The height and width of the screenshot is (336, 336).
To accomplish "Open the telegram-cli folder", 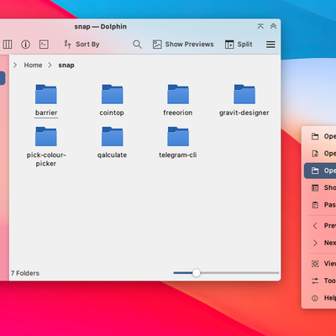I will (x=178, y=143).
